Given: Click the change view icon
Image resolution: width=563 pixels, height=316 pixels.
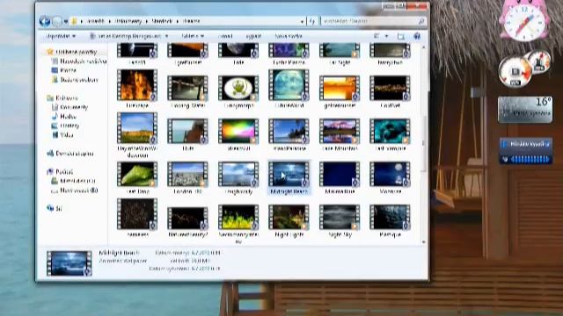Looking at the screenshot, I should 377,36.
